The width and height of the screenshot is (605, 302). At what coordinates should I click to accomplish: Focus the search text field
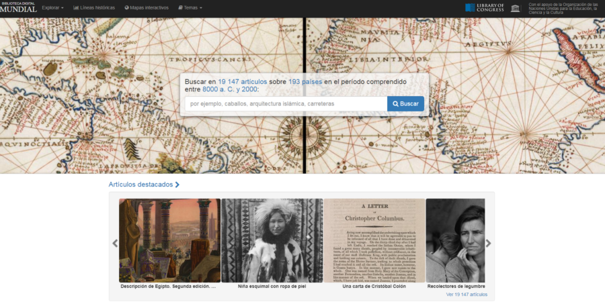click(x=286, y=103)
